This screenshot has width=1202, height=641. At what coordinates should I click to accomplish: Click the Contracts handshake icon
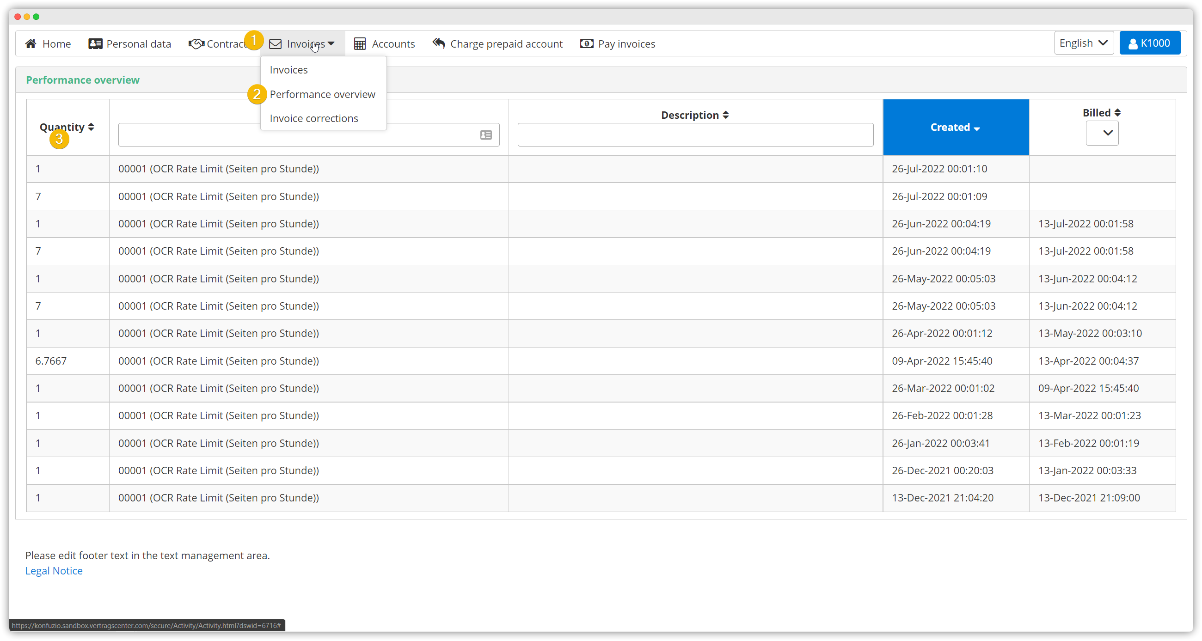pyautogui.click(x=196, y=44)
